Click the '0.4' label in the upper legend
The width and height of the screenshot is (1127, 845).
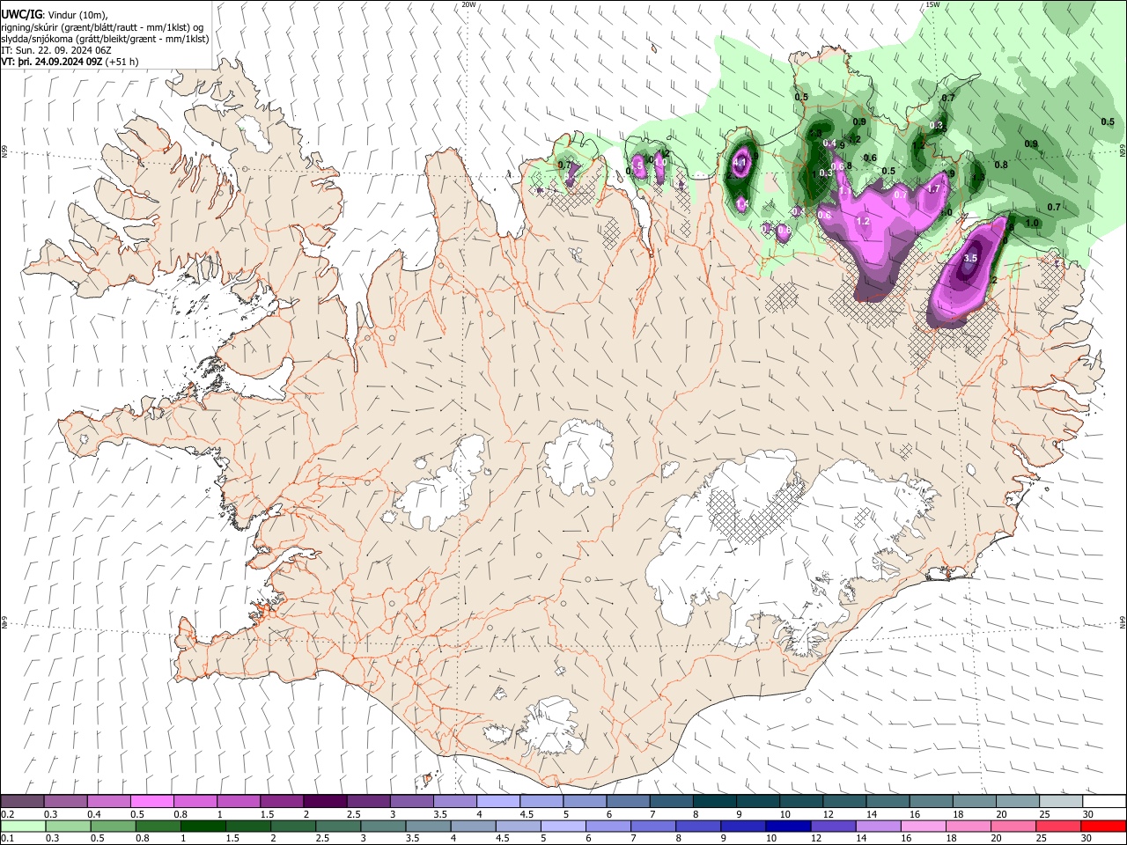94,814
